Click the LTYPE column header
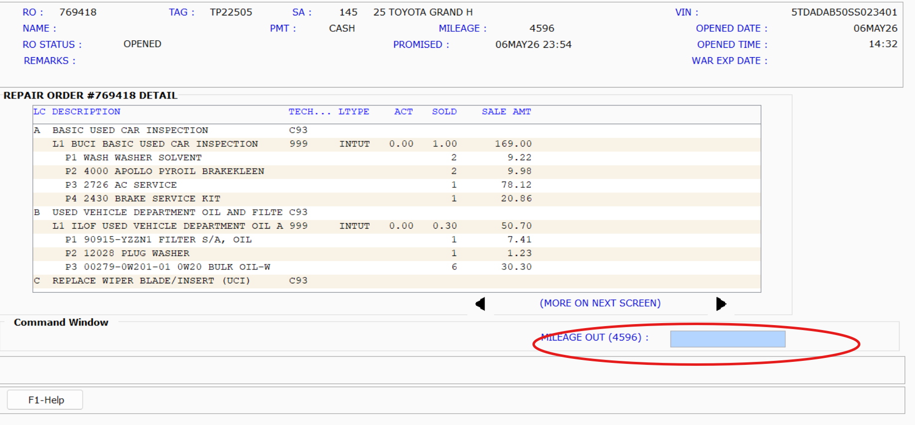 pyautogui.click(x=354, y=112)
